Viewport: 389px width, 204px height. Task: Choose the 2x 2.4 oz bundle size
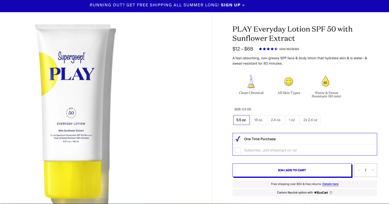pyautogui.click(x=310, y=120)
